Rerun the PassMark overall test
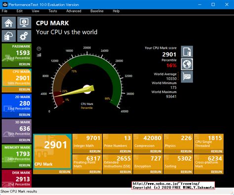 click(x=25, y=64)
